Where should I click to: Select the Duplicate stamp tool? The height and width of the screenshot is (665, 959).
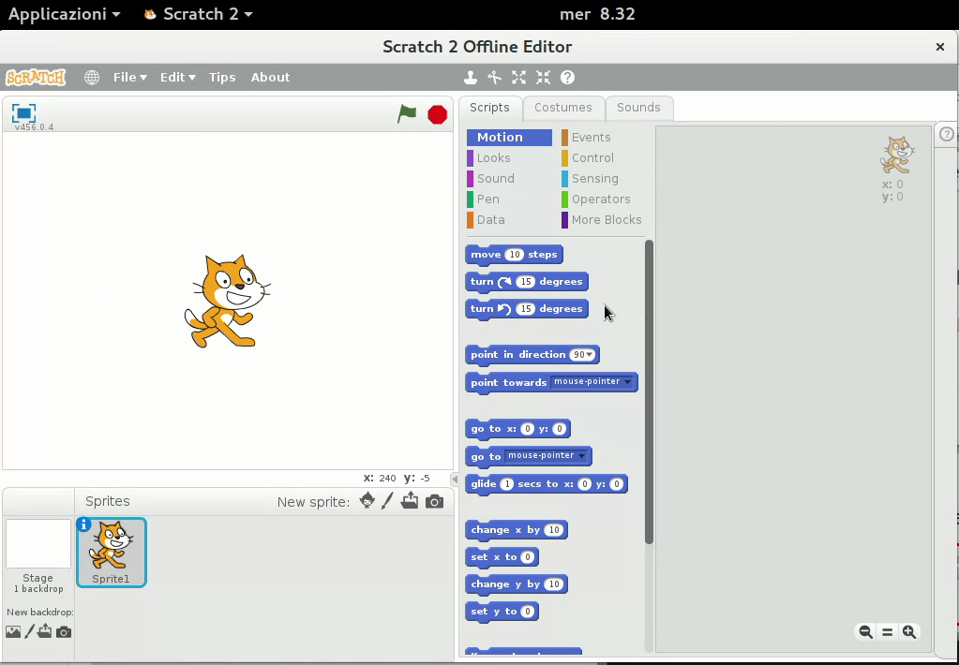pyautogui.click(x=471, y=78)
